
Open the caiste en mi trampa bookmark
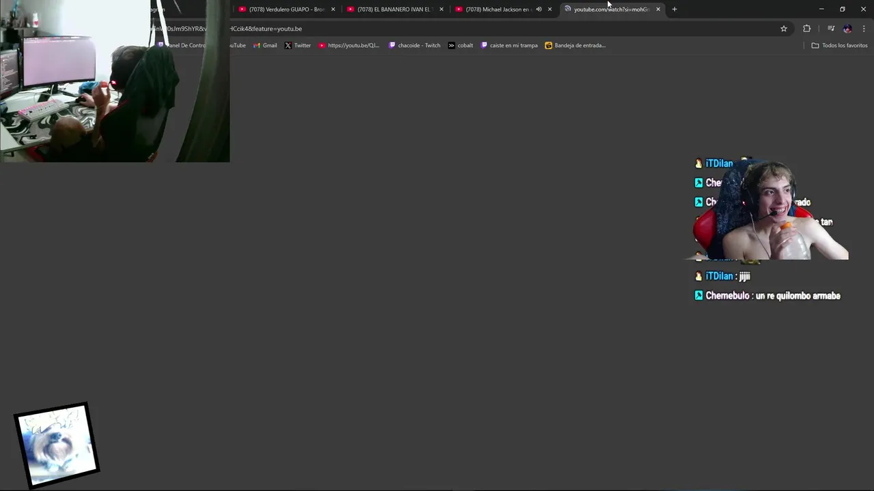509,46
